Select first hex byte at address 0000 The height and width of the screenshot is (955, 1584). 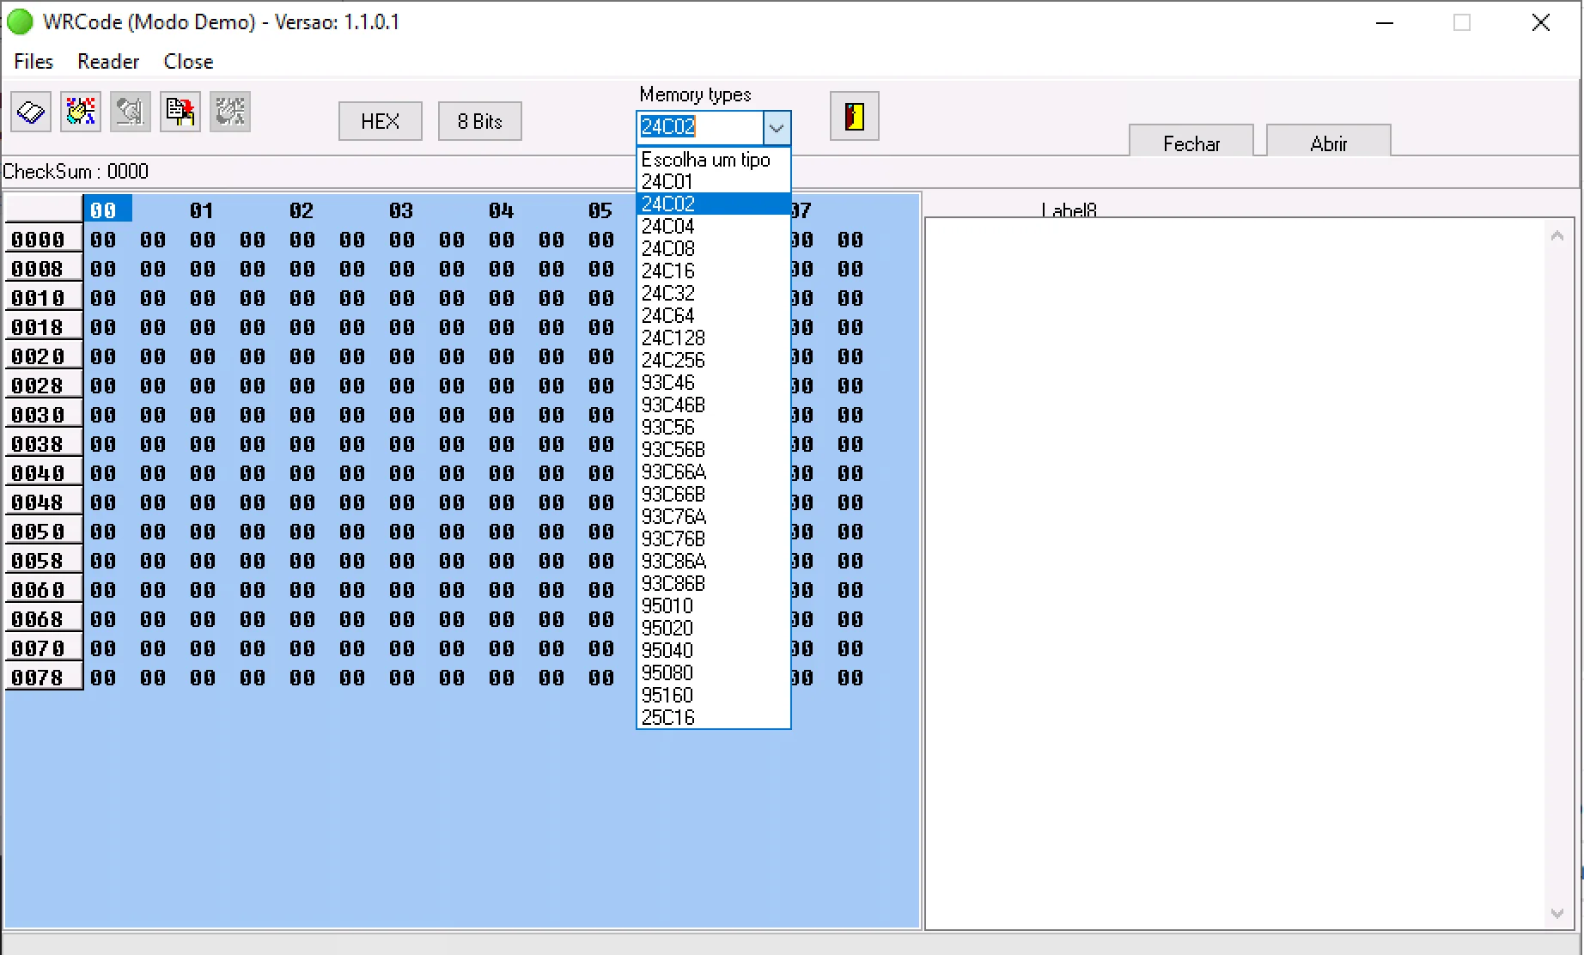click(x=103, y=240)
